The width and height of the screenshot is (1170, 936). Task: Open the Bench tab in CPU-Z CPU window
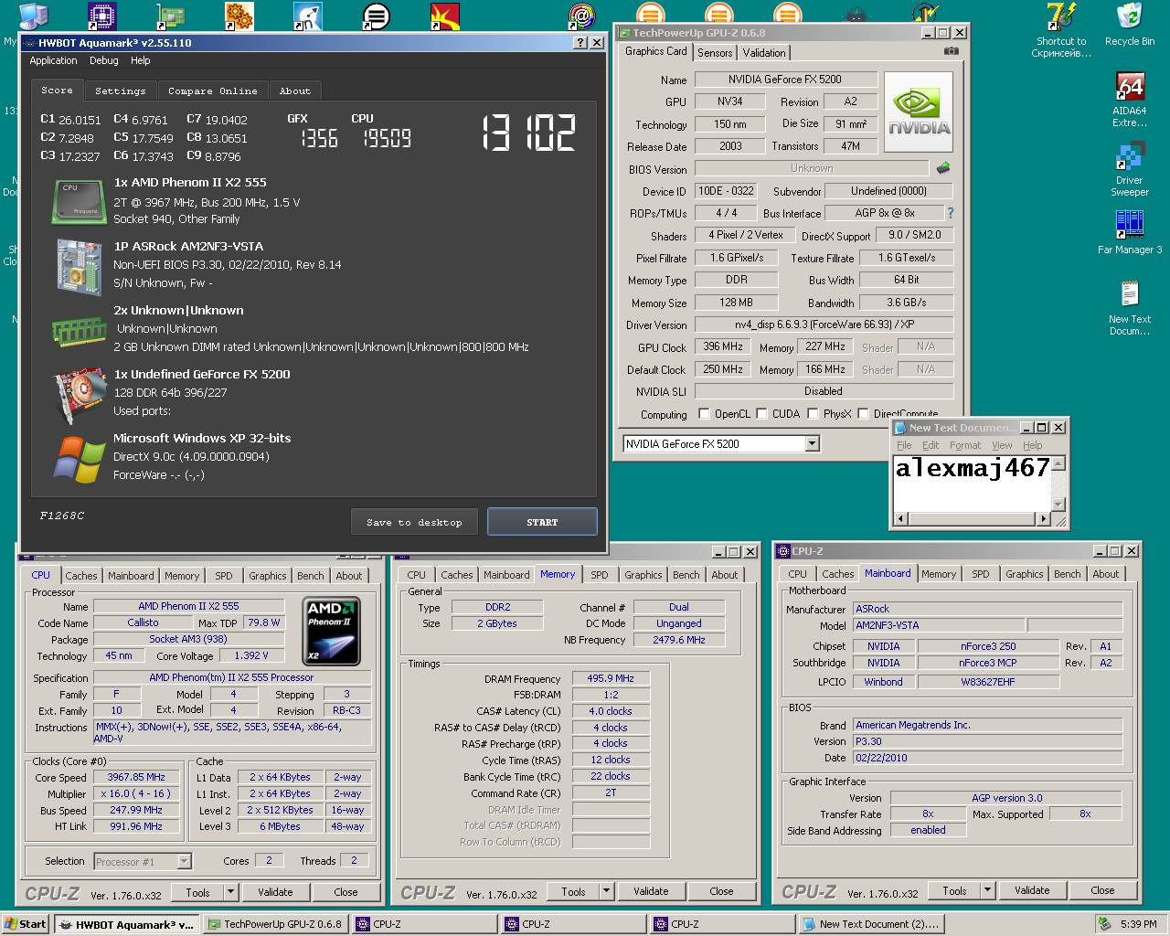tap(311, 576)
